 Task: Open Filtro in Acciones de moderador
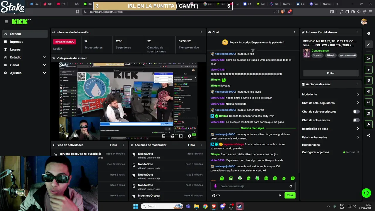coord(191,145)
